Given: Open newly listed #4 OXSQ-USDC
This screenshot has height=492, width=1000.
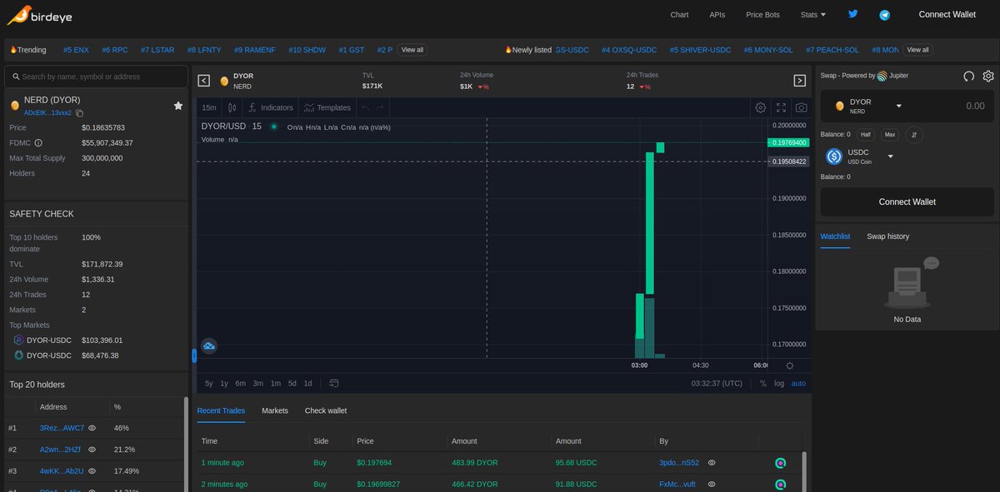Looking at the screenshot, I should pos(629,50).
